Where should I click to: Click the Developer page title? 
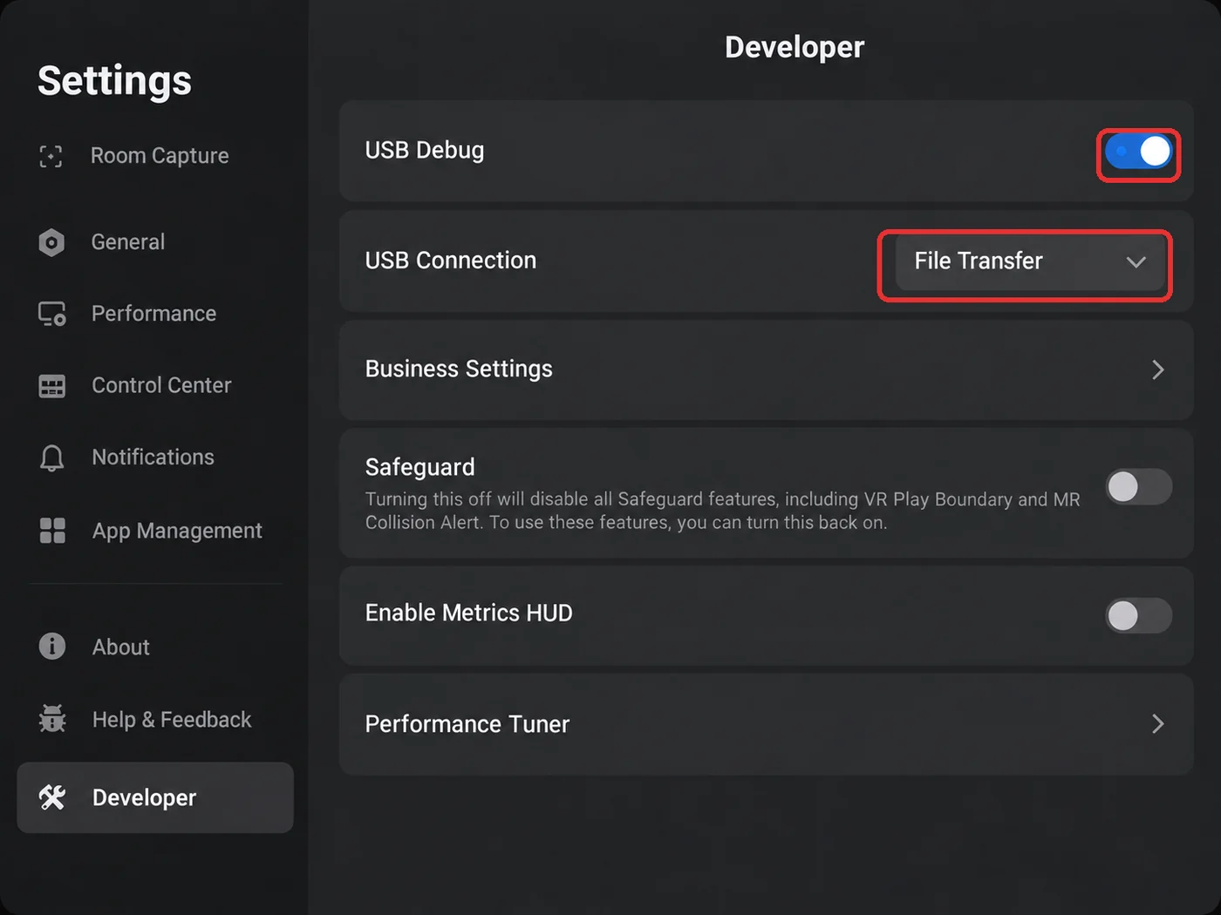(x=795, y=47)
